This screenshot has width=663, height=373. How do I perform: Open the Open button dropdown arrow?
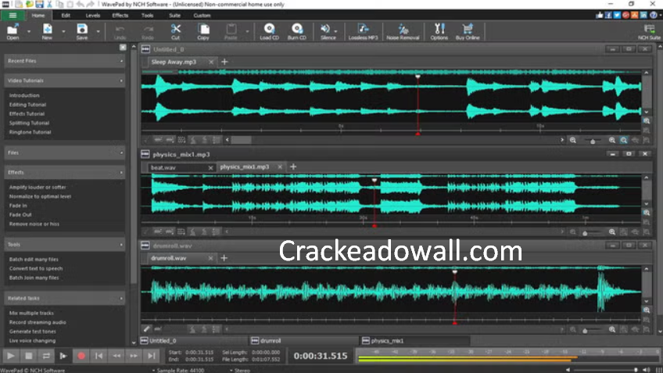click(x=29, y=32)
